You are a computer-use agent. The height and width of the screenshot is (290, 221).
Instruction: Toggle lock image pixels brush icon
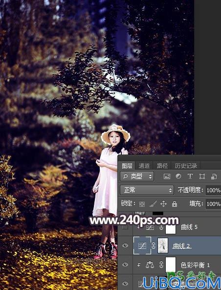tap(153, 204)
